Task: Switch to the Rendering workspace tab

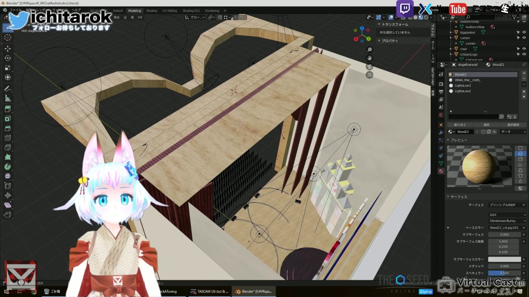Action: pyautogui.click(x=212, y=11)
